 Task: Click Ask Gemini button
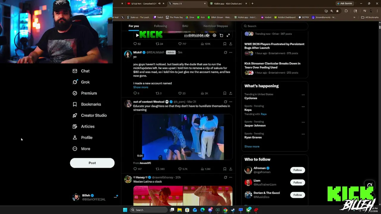click(x=344, y=4)
